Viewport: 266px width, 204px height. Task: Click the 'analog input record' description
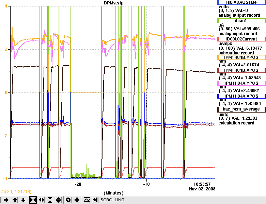pos(238,34)
